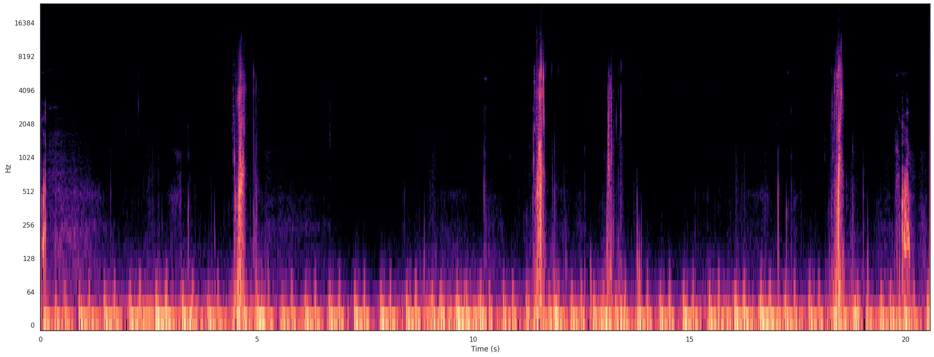Screen dimensions: 934x357
Task: Click the 256 Hz axis label
Action: tap(28, 225)
